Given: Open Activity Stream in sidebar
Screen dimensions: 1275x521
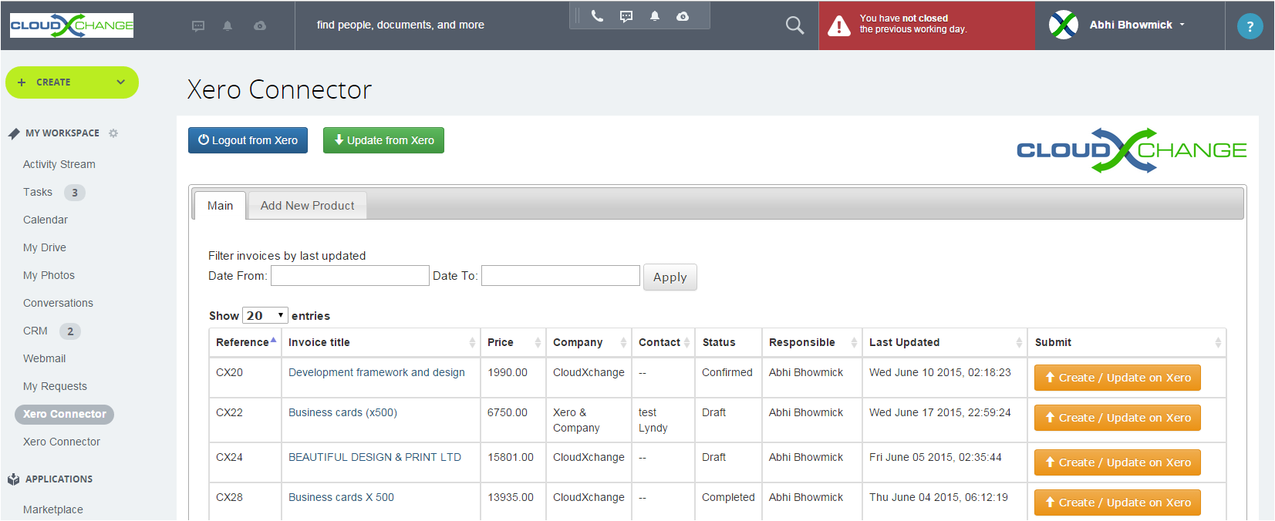Looking at the screenshot, I should tap(59, 164).
